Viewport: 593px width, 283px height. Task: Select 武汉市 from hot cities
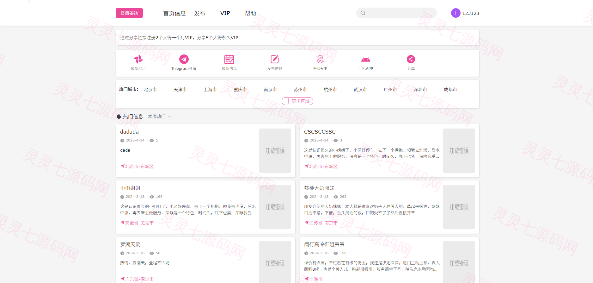click(360, 90)
